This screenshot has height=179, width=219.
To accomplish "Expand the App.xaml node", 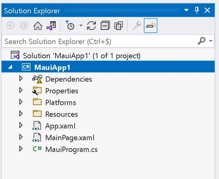I will point(21,125).
